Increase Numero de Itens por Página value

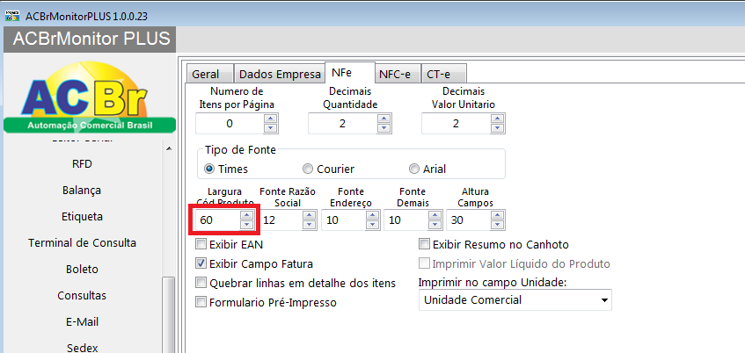click(270, 119)
